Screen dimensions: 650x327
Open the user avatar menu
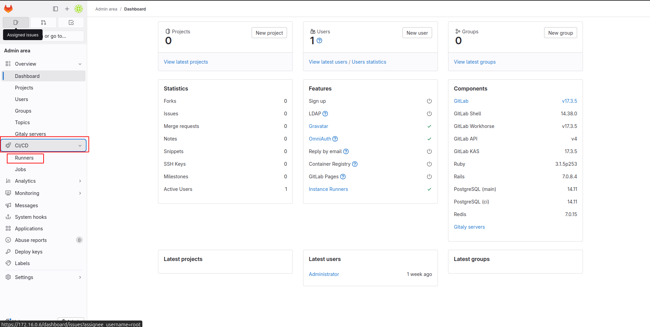tap(79, 9)
